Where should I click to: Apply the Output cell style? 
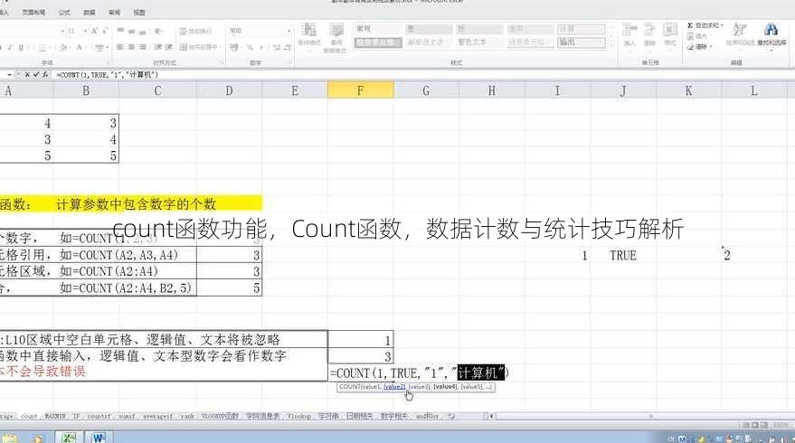coord(582,42)
